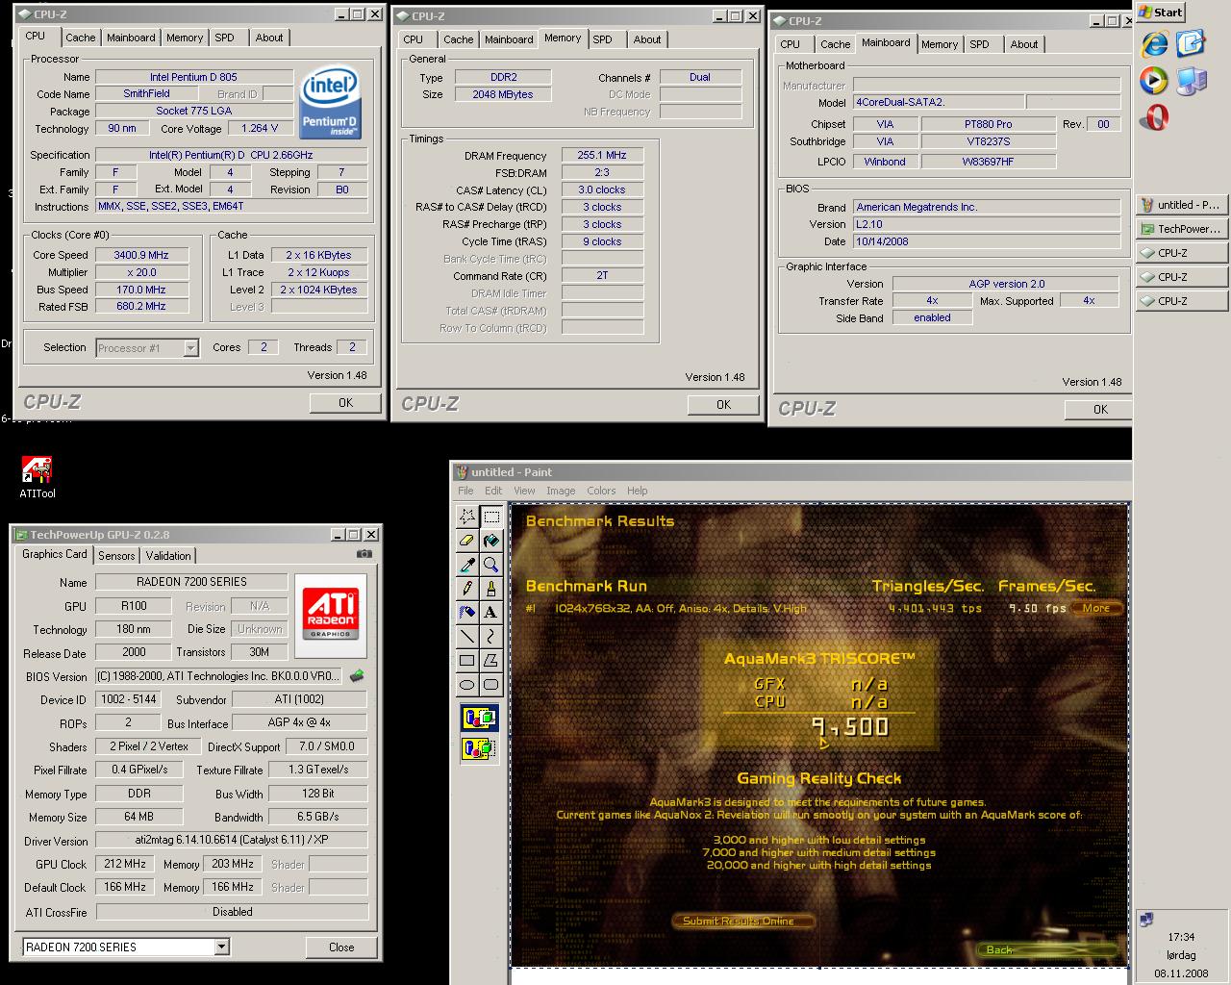Switch to the Sensors tab in GPU-Z
Image resolution: width=1231 pixels, height=985 pixels.
tap(116, 556)
